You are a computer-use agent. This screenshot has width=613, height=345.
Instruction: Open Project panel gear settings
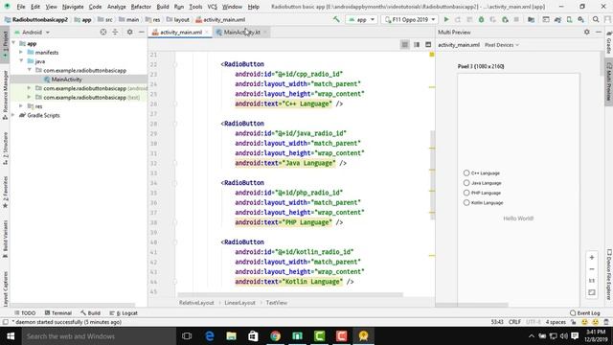point(130,32)
